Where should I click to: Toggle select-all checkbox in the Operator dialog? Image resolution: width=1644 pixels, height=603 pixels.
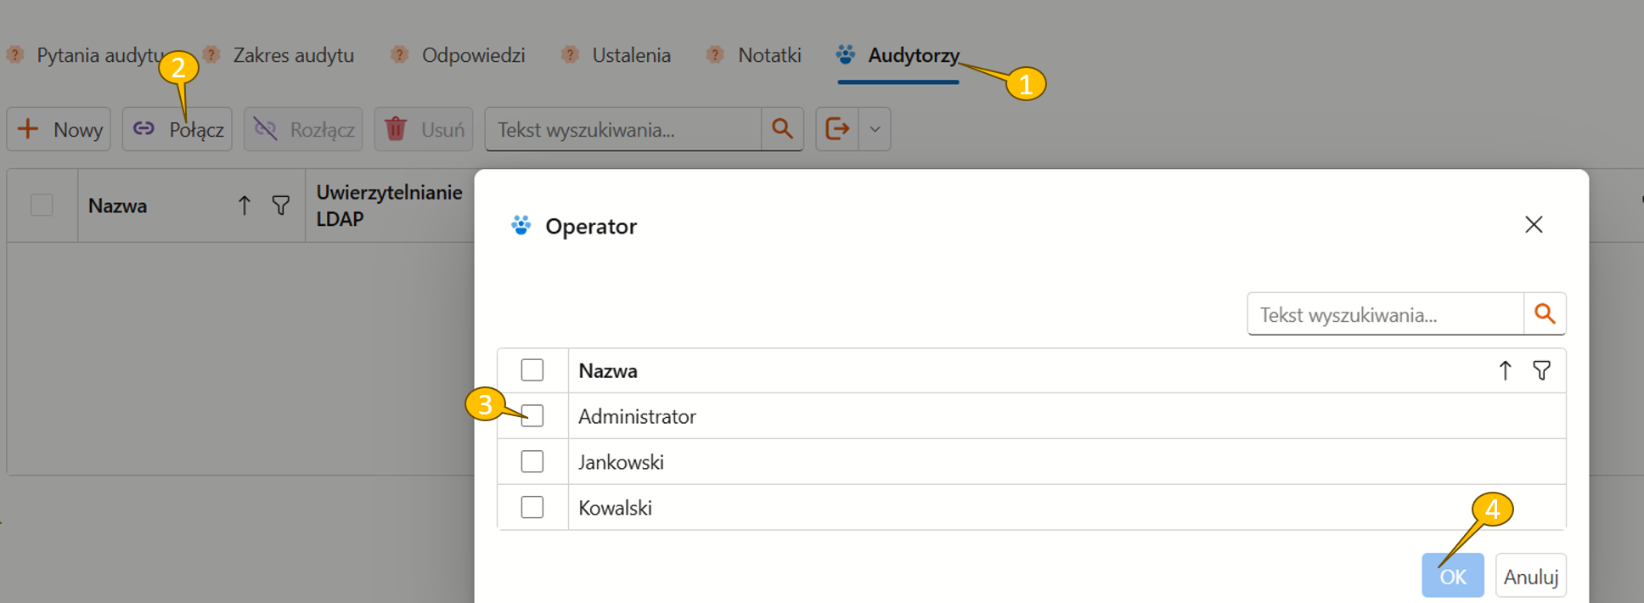(x=532, y=370)
